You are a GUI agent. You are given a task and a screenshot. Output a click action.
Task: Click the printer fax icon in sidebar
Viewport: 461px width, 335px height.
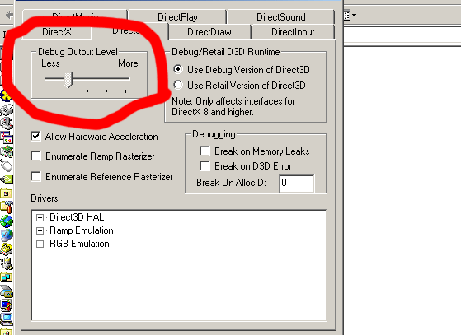click(x=7, y=109)
